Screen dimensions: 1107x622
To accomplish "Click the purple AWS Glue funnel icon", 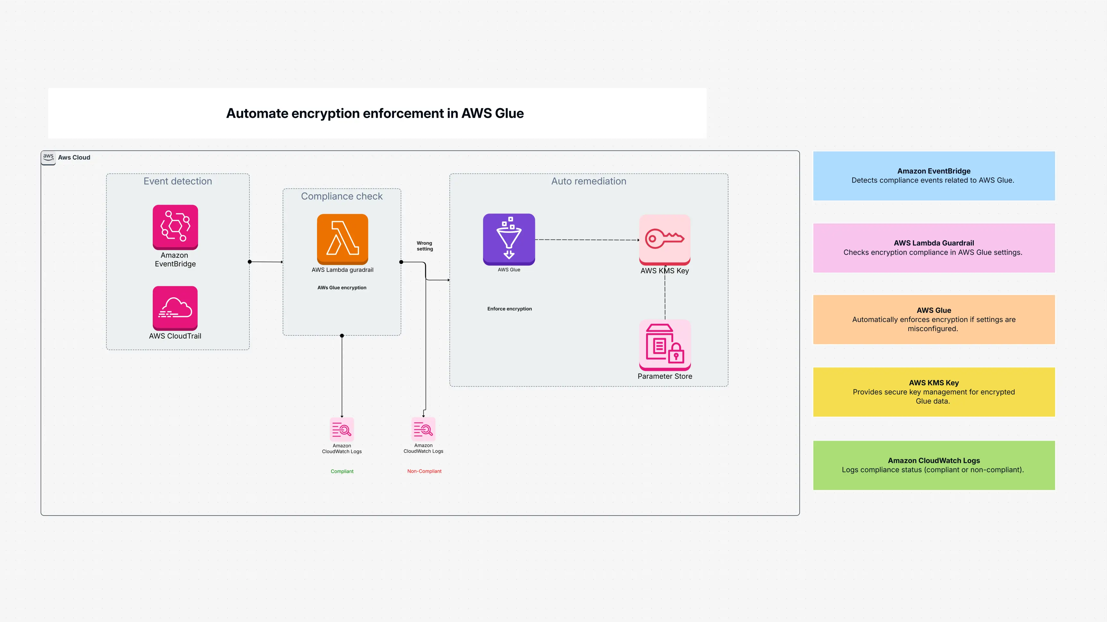I will (x=509, y=239).
